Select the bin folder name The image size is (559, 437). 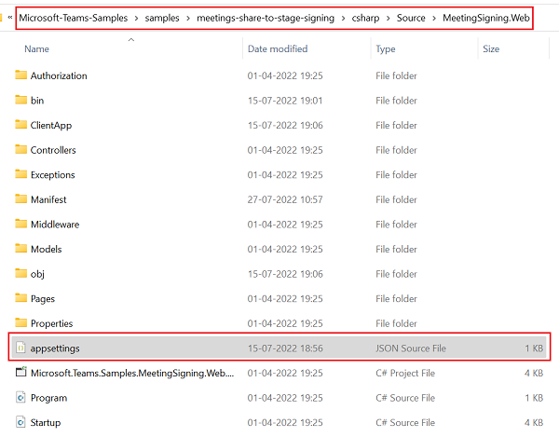37,100
